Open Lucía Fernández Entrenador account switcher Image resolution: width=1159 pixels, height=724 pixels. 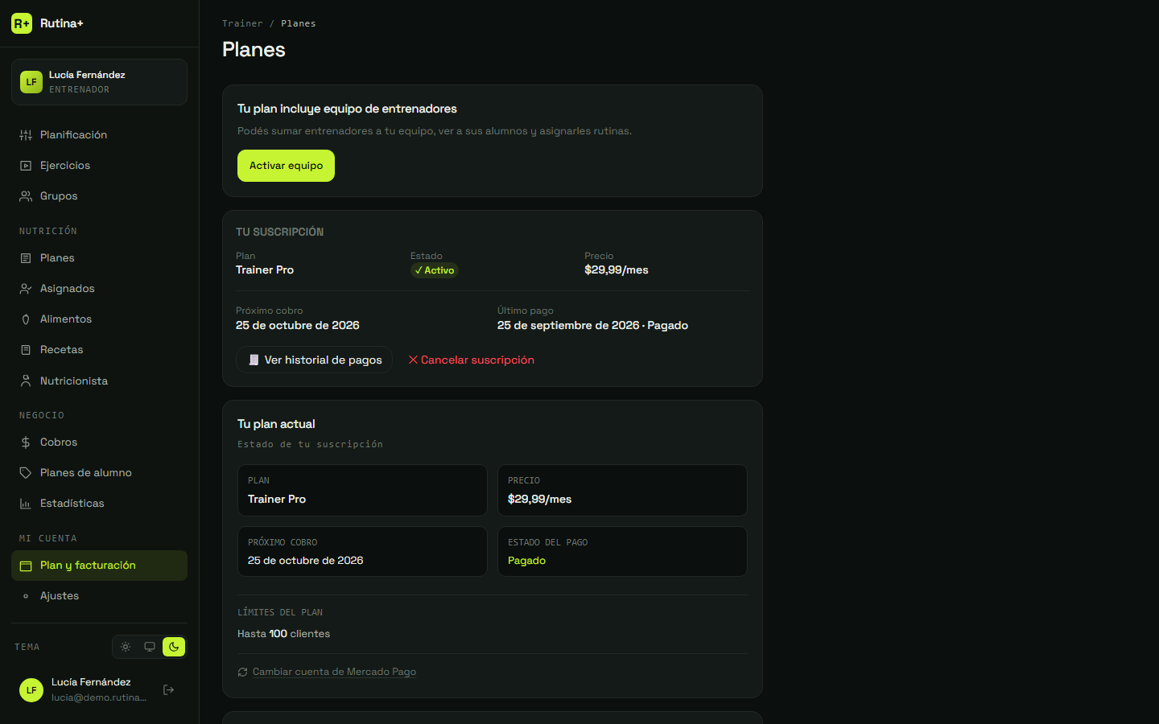[x=99, y=82]
